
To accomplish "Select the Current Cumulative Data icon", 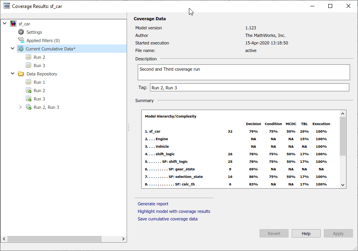I will click(21, 48).
